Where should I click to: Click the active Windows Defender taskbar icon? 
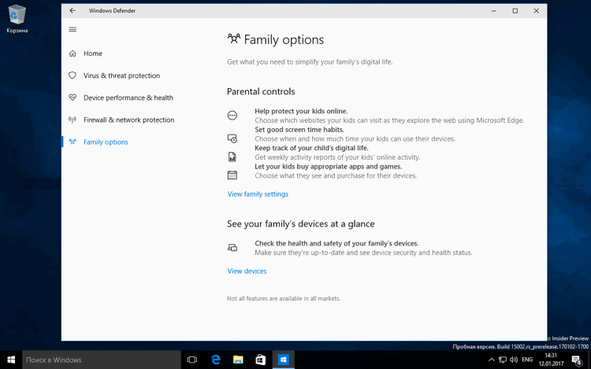pyautogui.click(x=283, y=360)
